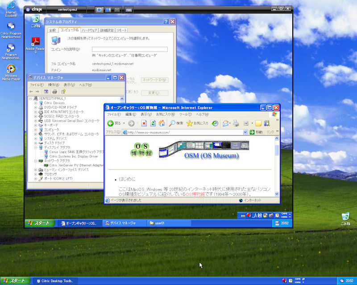Click the Stop icon in Internet Explorer

[x=144, y=123]
